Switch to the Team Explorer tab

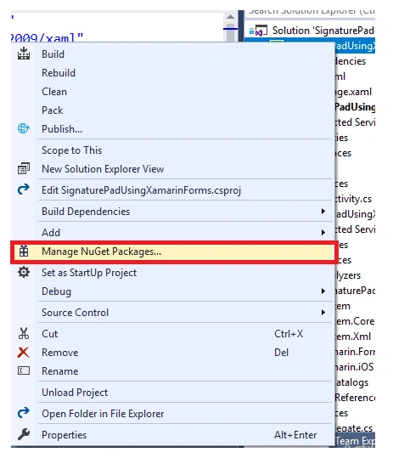click(x=355, y=441)
